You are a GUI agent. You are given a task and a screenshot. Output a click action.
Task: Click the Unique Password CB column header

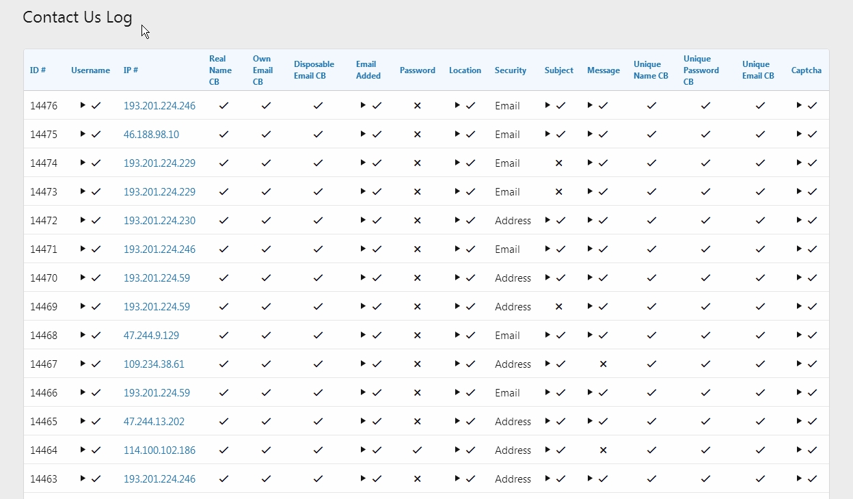[x=701, y=70]
